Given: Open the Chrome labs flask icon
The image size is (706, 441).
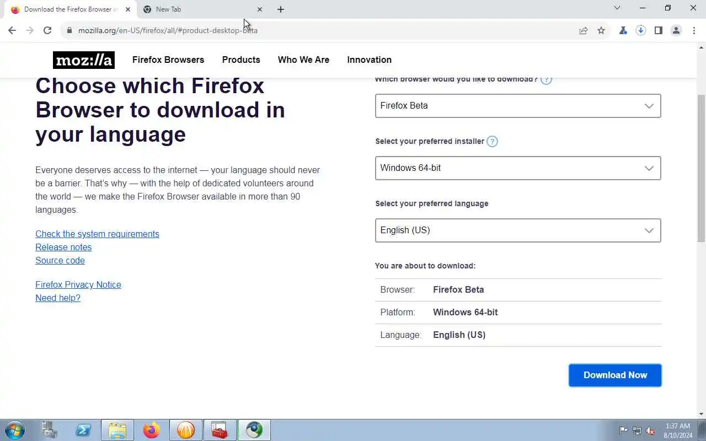Looking at the screenshot, I should (x=623, y=30).
